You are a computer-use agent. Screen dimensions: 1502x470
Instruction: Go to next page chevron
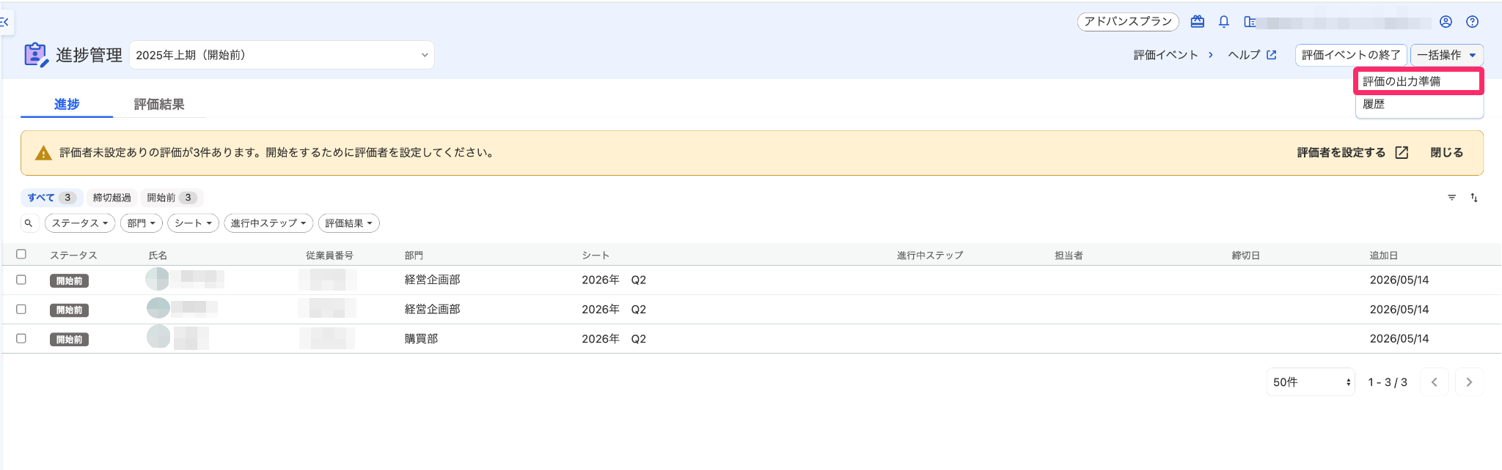(x=1469, y=382)
